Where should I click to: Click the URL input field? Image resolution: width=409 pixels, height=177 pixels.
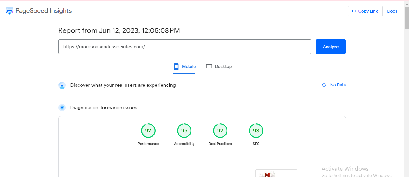(x=185, y=47)
